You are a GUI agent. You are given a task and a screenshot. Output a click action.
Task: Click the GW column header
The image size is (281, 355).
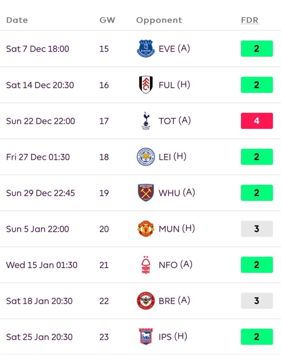point(107,20)
